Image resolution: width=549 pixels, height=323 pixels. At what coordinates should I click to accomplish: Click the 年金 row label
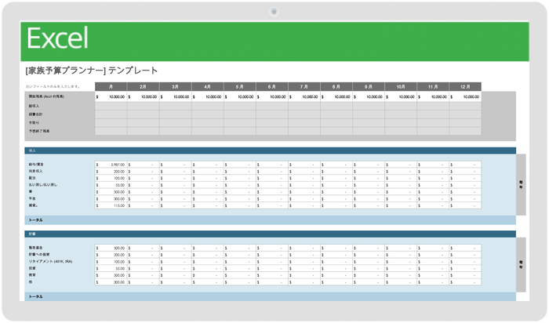[32, 199]
